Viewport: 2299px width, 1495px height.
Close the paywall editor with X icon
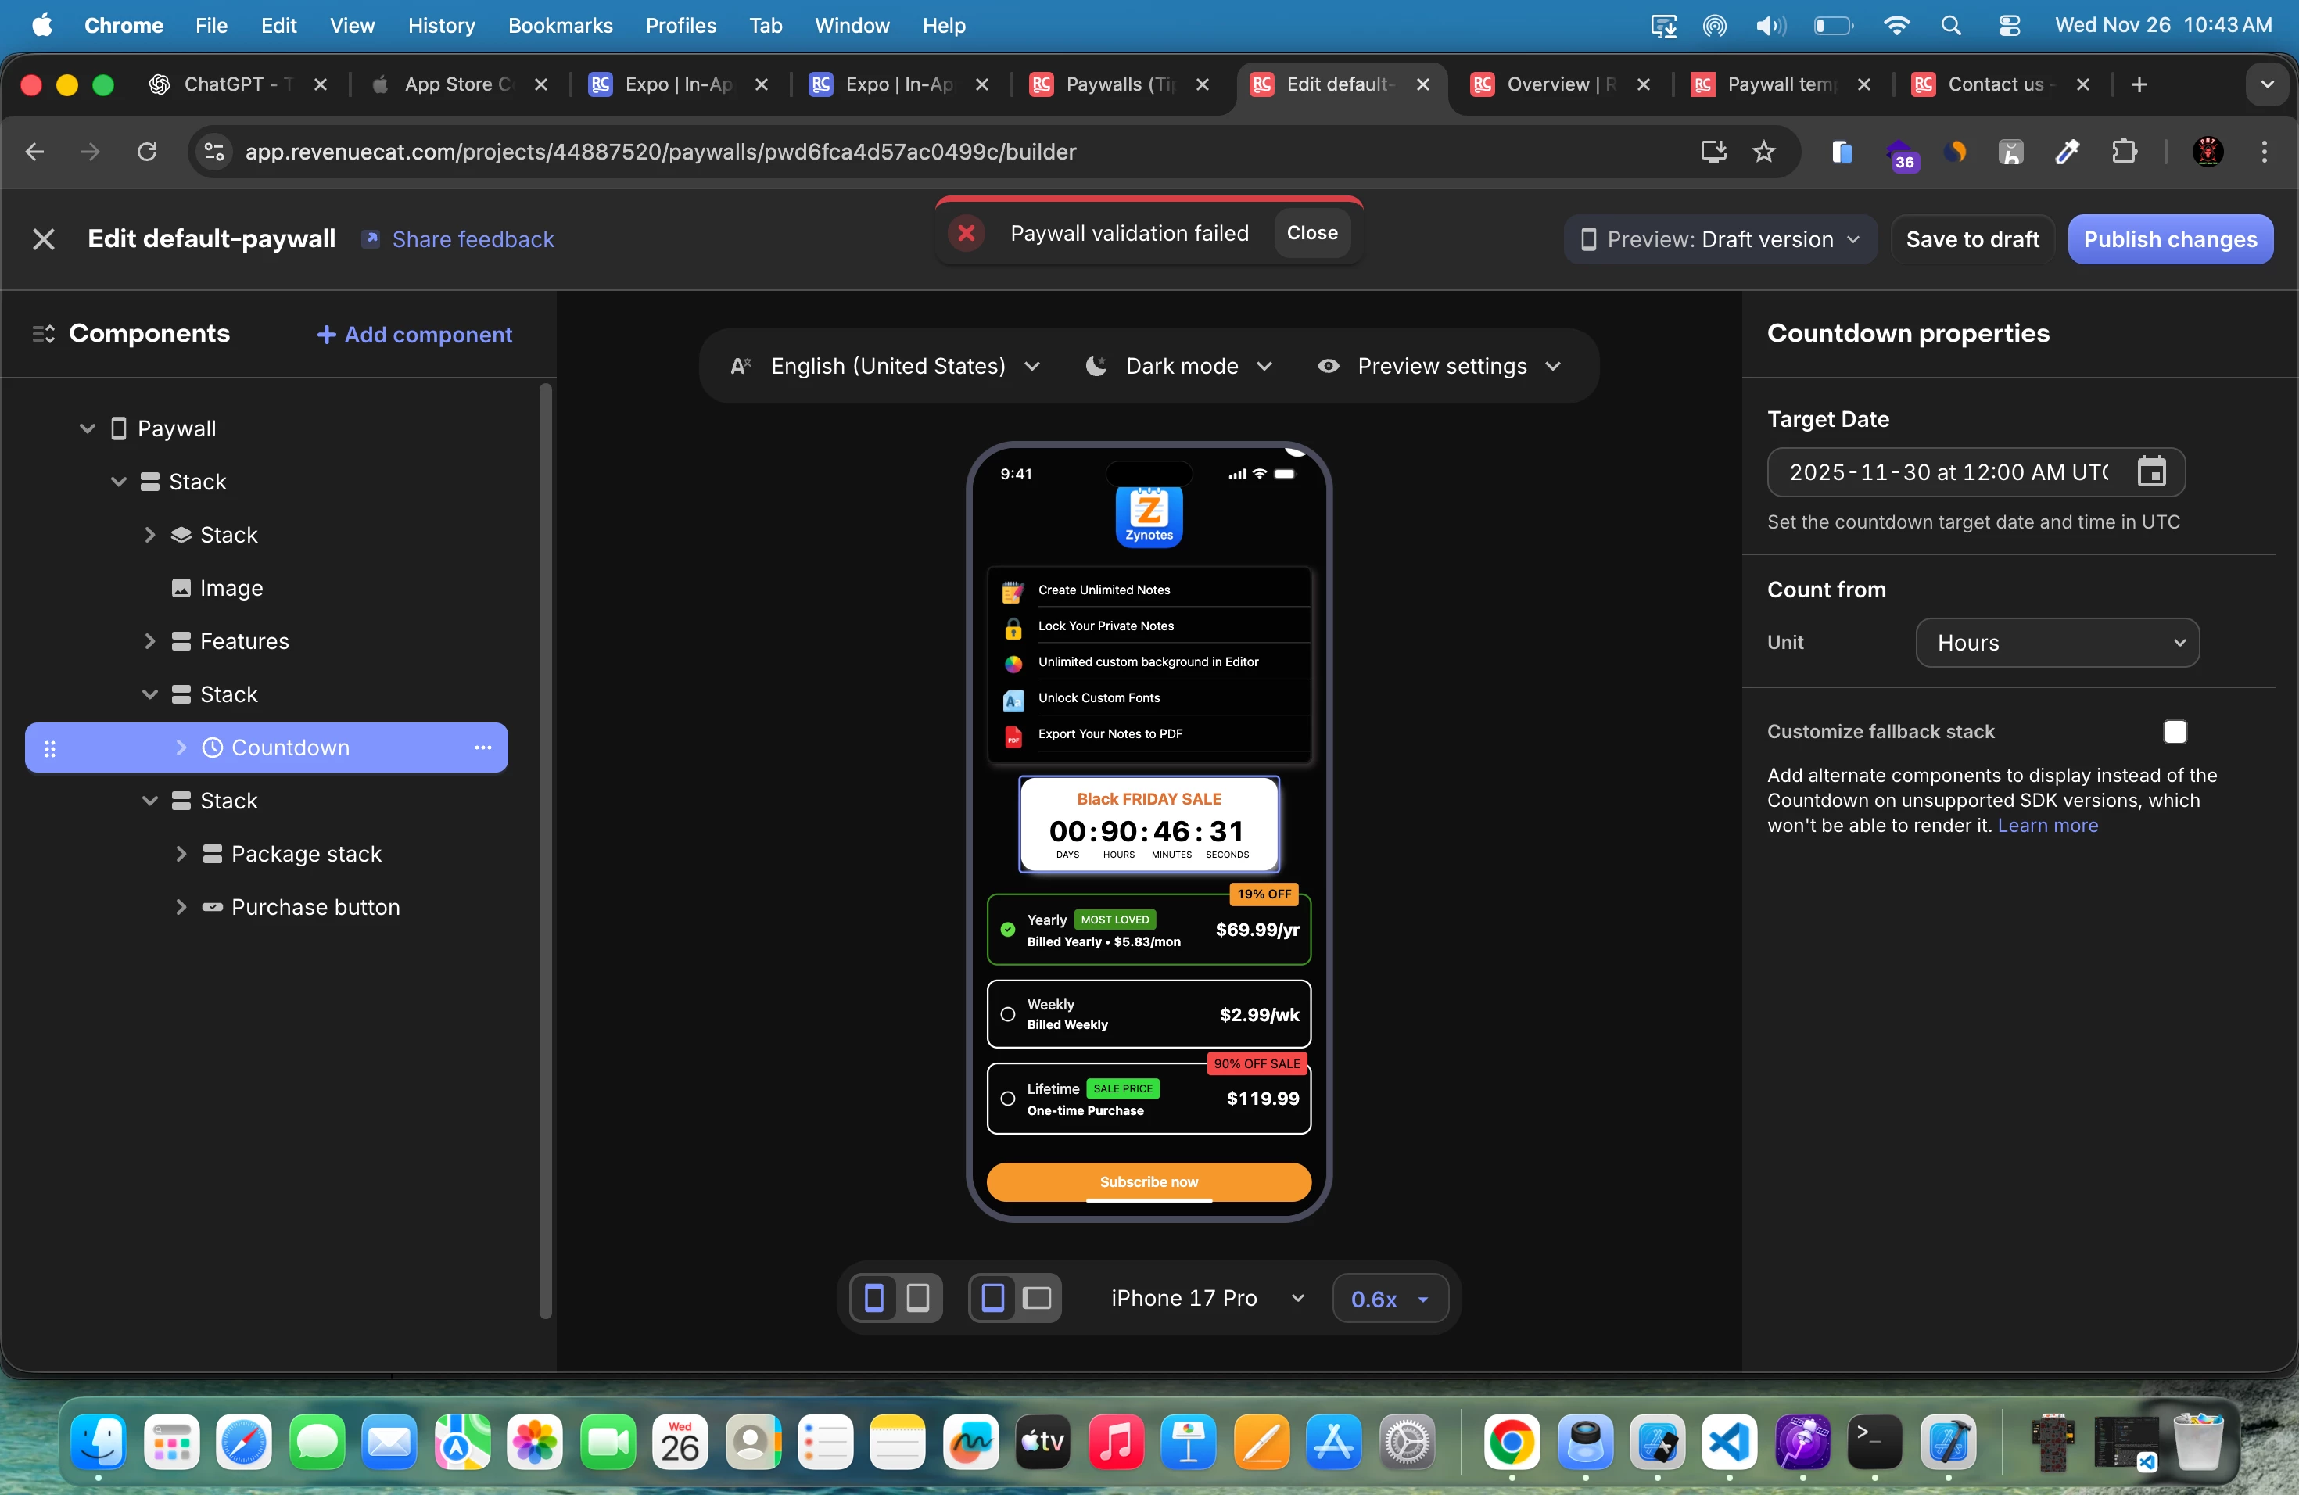tap(44, 238)
